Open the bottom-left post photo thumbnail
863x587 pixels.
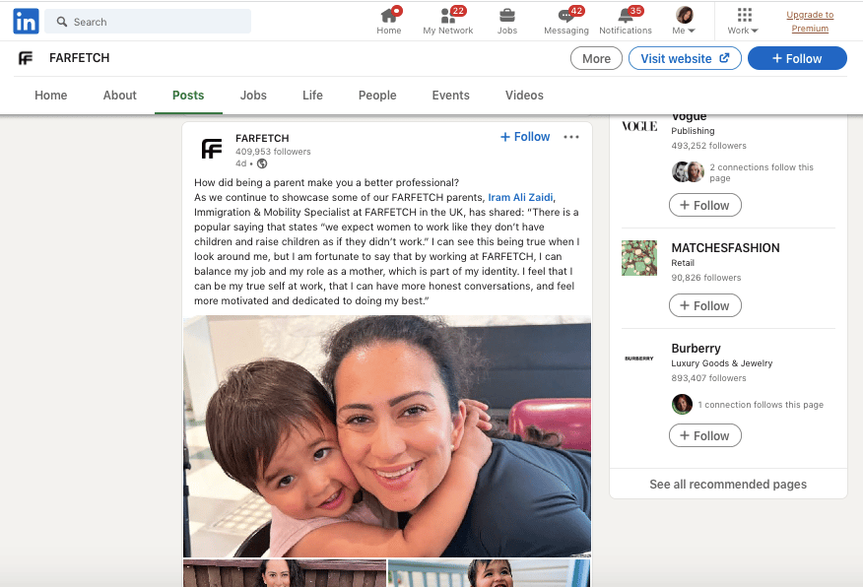pos(285,572)
